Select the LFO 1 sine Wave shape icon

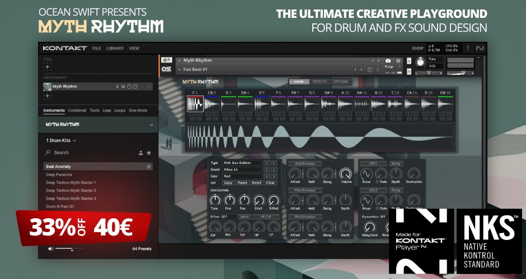pos(367,174)
